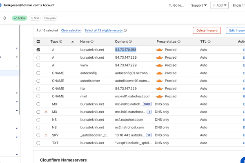The image size is (245, 163).
Task: Click the search magnifier icon beside Go to
Action: pyautogui.click(x=170, y=5)
